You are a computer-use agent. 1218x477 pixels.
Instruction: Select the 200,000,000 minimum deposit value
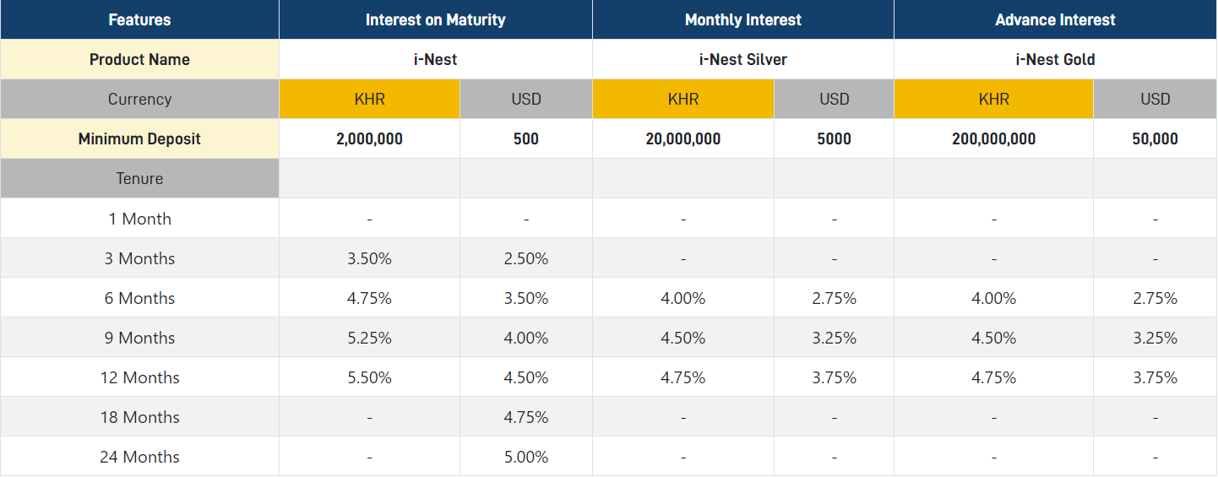click(x=994, y=138)
